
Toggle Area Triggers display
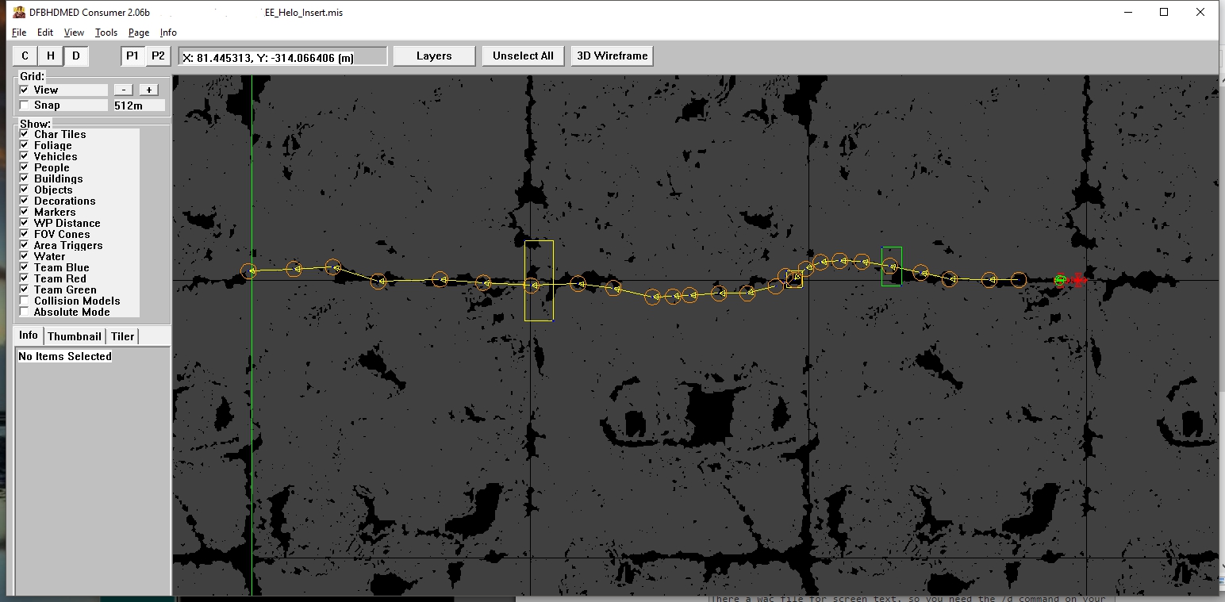point(24,245)
